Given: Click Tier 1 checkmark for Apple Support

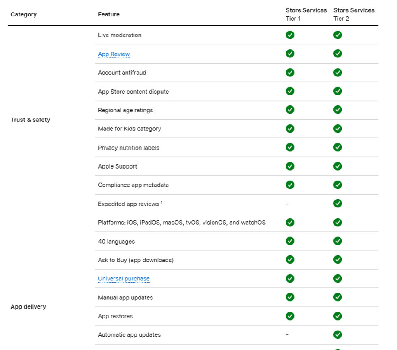Looking at the screenshot, I should coord(290,166).
